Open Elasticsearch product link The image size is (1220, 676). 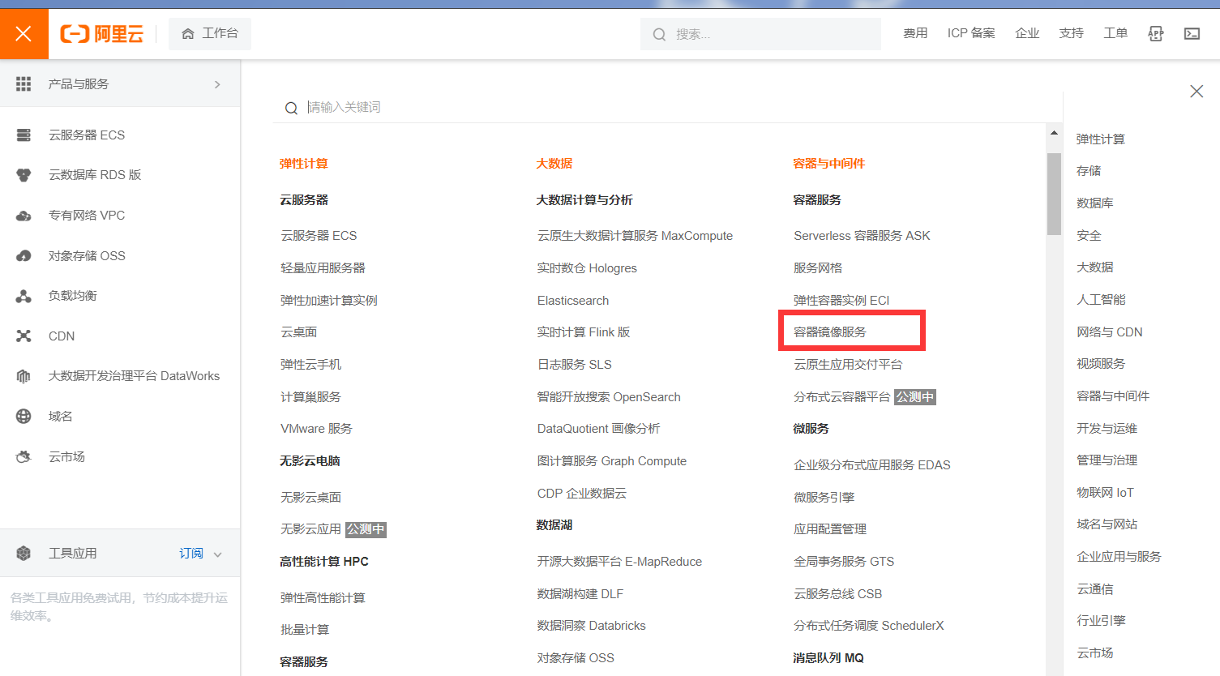[573, 301]
